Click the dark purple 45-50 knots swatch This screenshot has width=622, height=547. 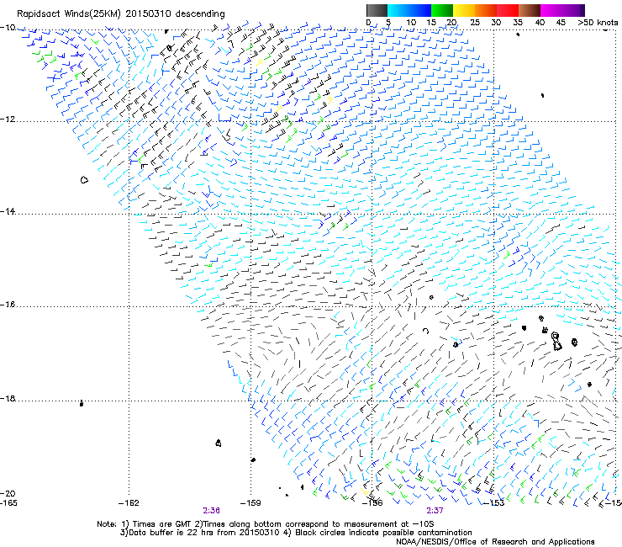click(573, 10)
